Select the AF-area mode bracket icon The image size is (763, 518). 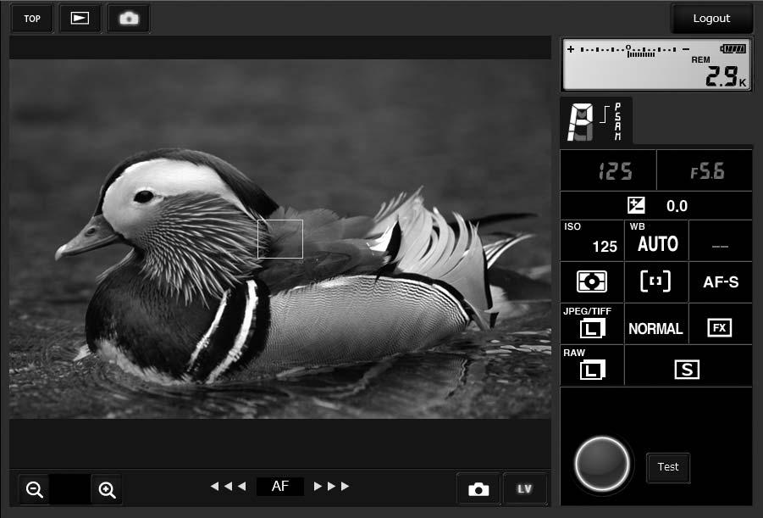[x=655, y=281]
